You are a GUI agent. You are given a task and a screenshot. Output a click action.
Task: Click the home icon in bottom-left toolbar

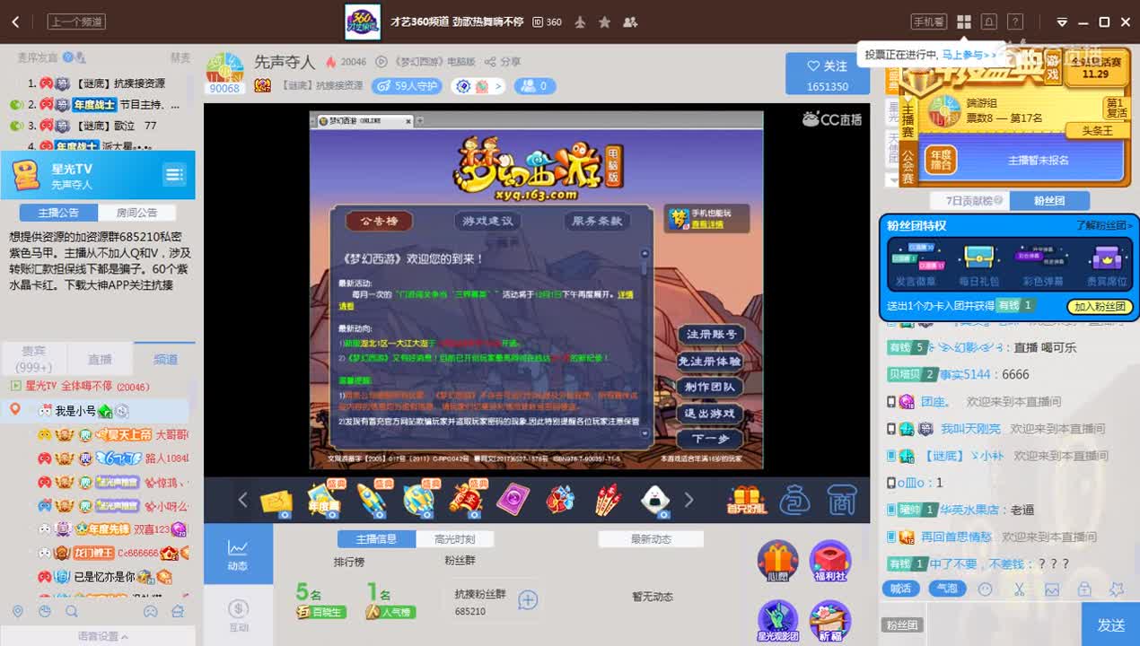(x=178, y=612)
